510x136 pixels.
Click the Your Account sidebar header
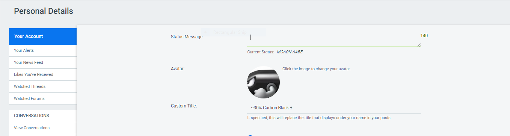[43, 36]
